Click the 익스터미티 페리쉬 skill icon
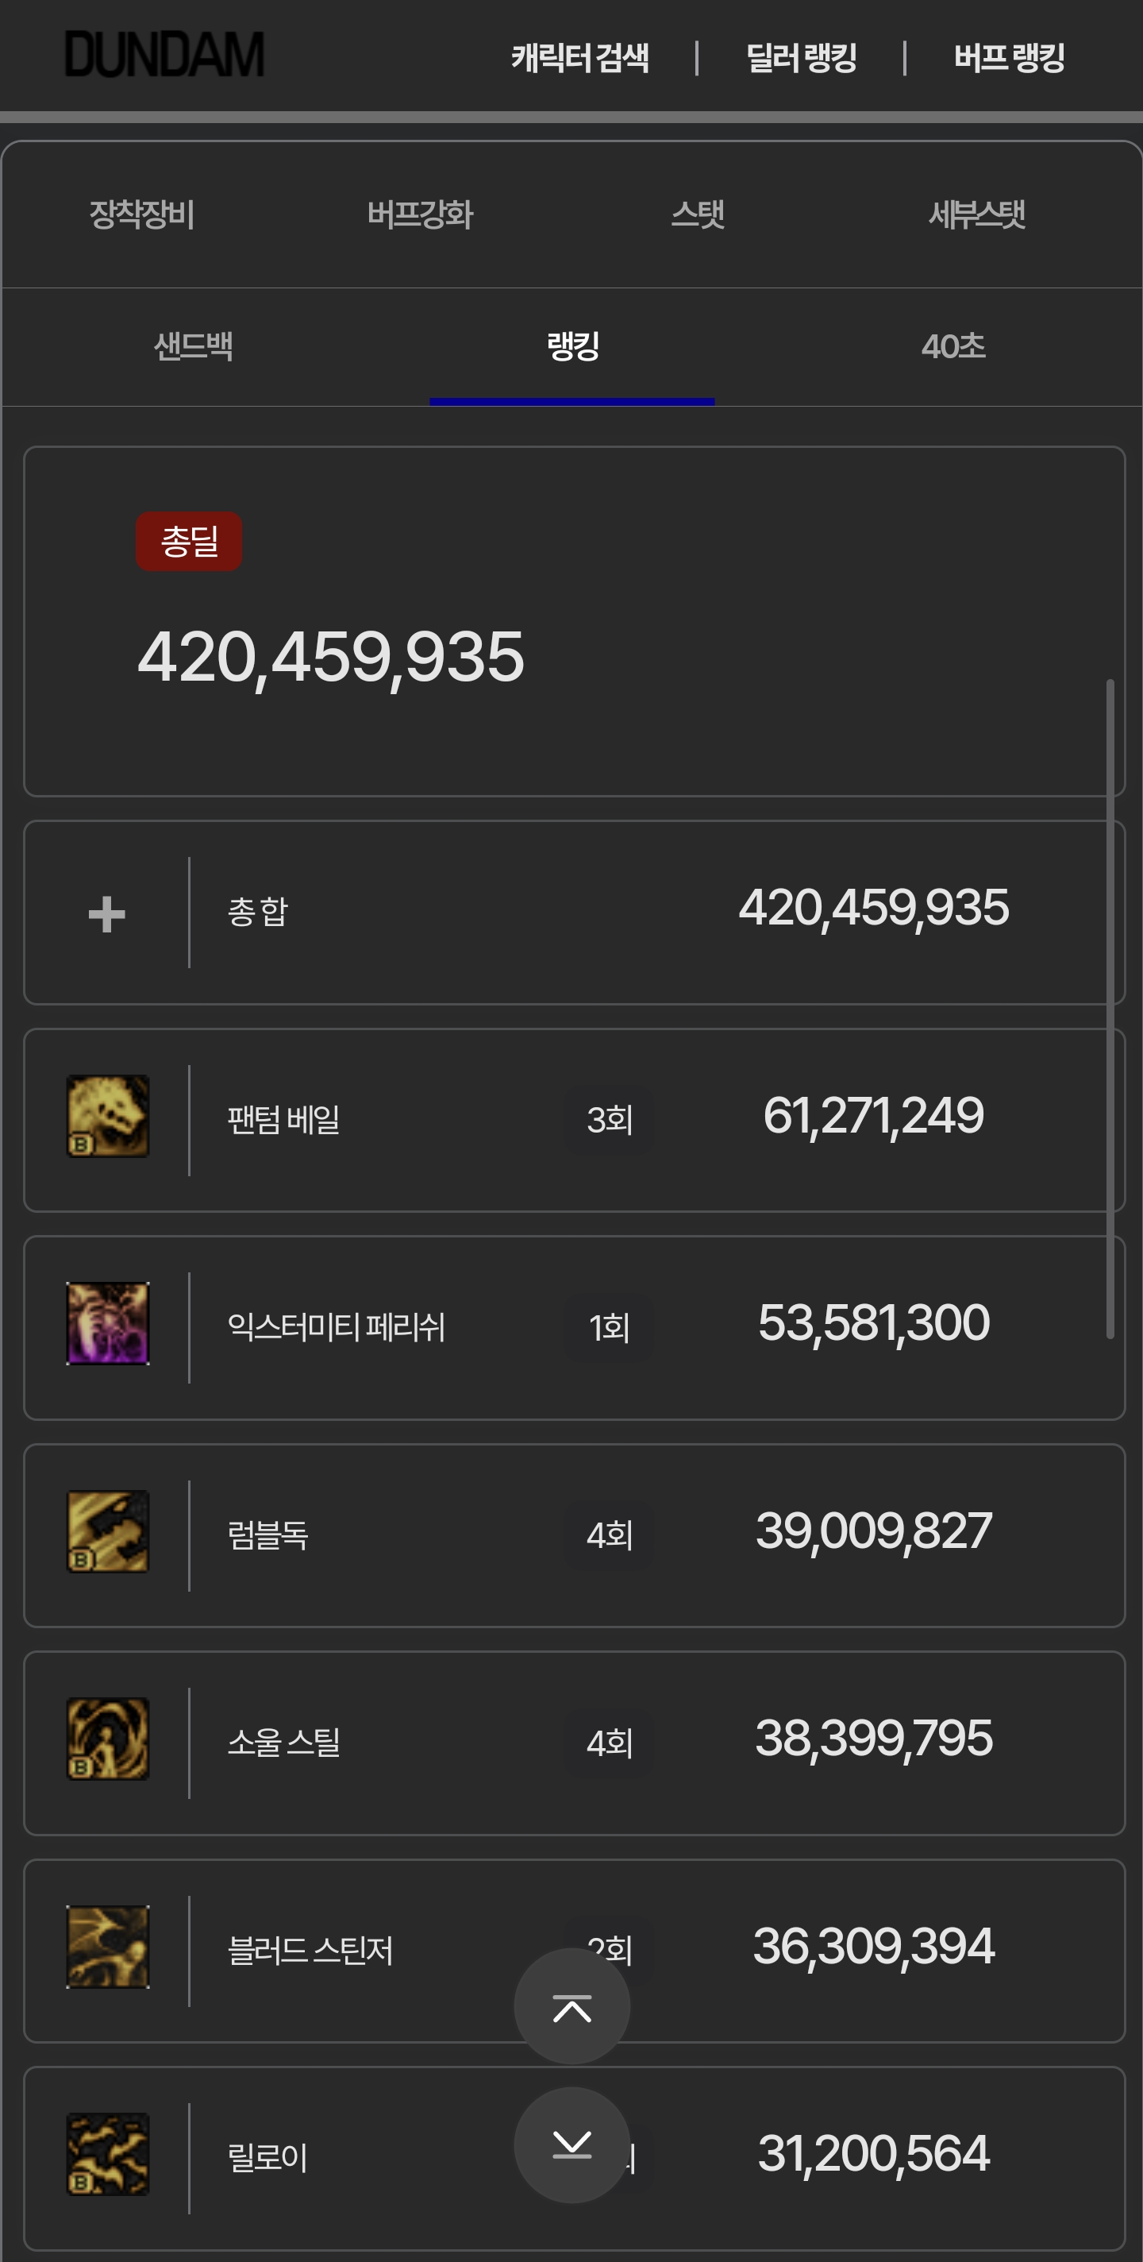Image resolution: width=1143 pixels, height=2262 pixels. point(108,1323)
